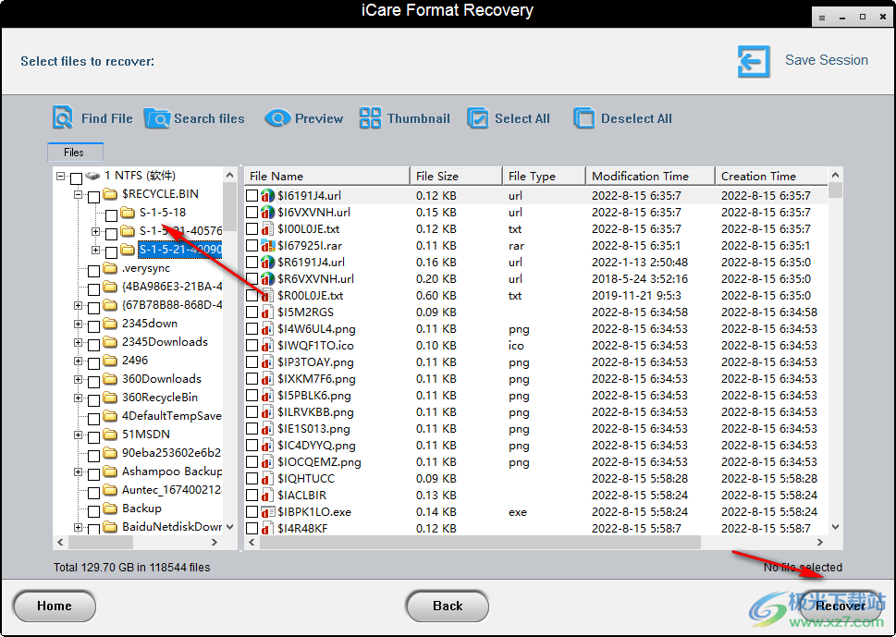The width and height of the screenshot is (896, 637).
Task: Expand the 2345down folder node
Action: tap(79, 324)
